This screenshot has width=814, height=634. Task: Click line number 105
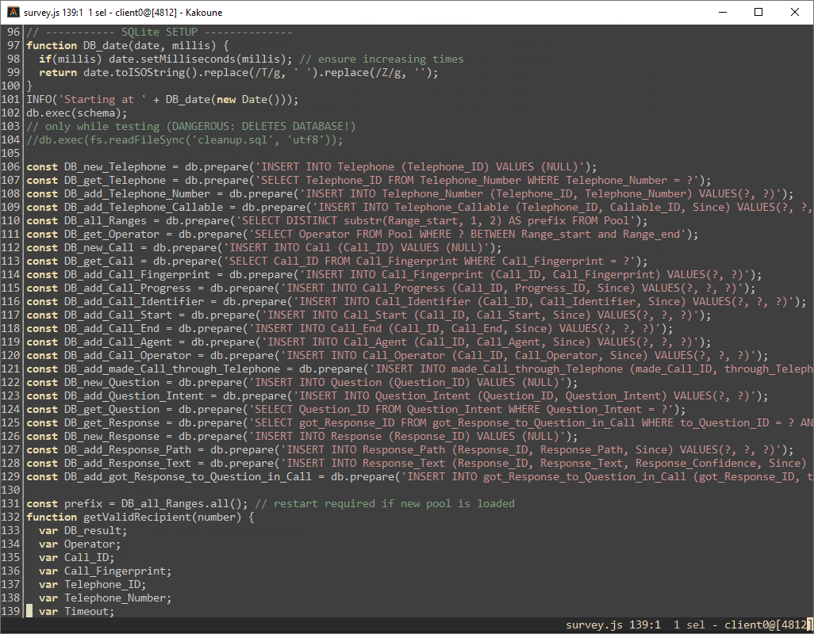[10, 154]
